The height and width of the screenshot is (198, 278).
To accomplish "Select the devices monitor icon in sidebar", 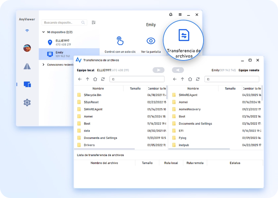I will pos(27,84).
